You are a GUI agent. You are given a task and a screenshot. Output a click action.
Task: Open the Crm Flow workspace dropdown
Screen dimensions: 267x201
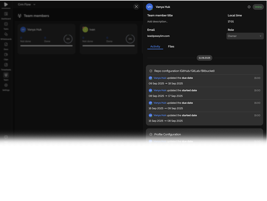pyautogui.click(x=27, y=5)
